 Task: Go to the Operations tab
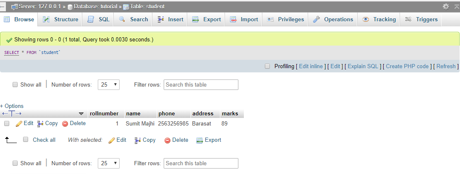pos(333,19)
